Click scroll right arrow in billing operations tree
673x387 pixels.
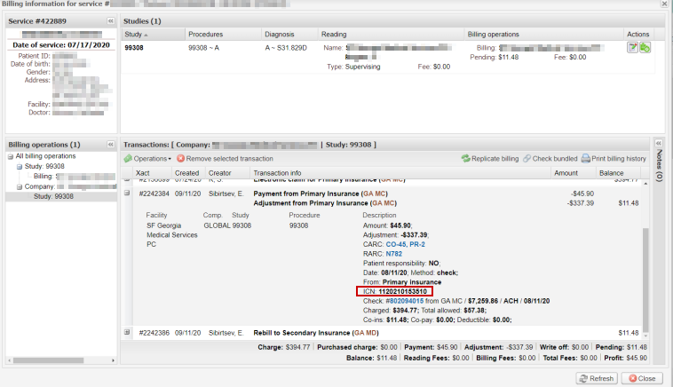(x=113, y=360)
